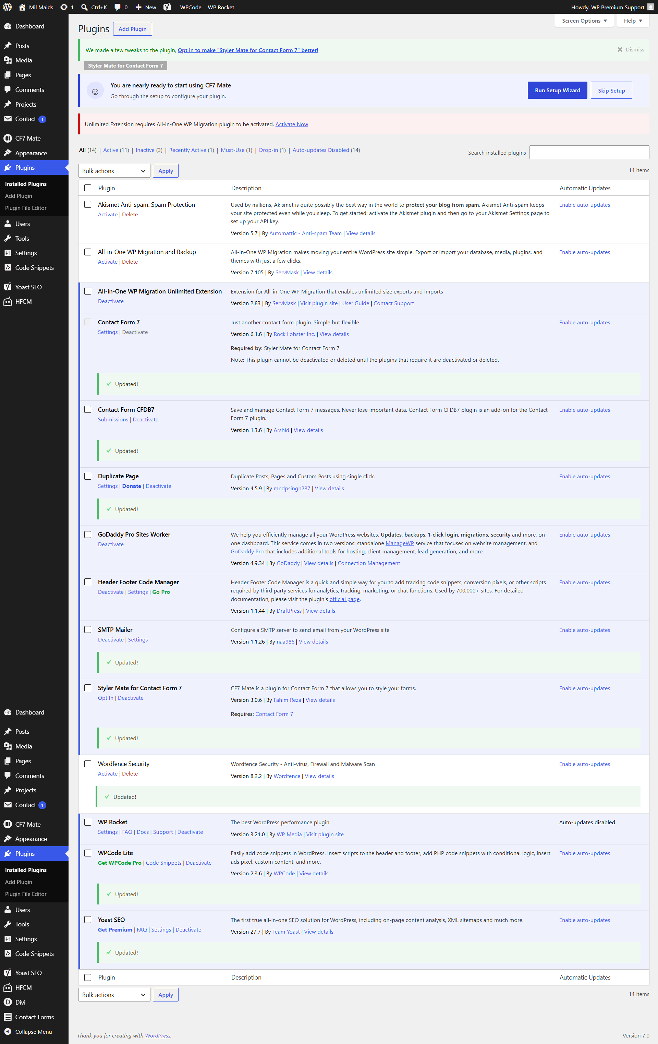Check the Duplicate Page plugin checkbox
This screenshot has width=658, height=1044.
coord(88,476)
